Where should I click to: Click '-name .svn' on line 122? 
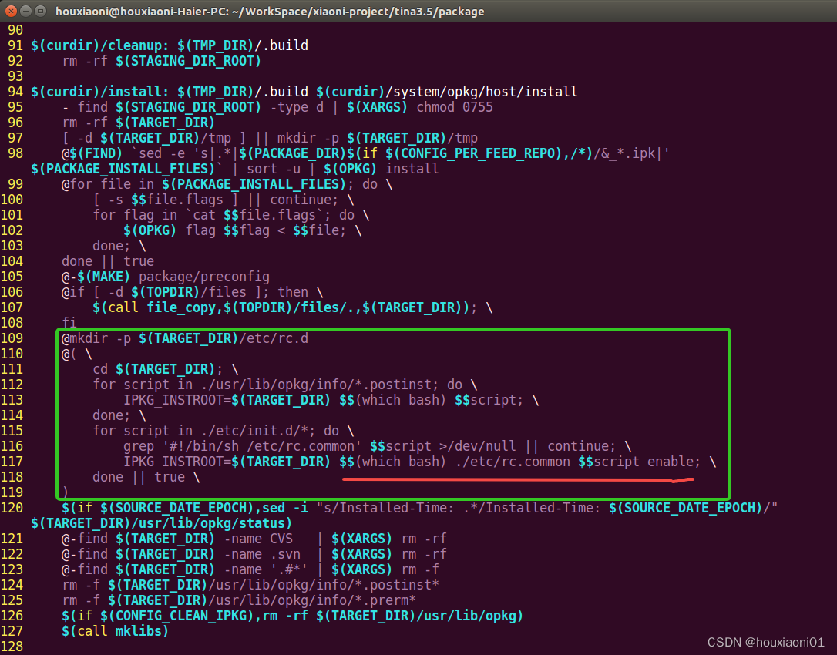pos(262,555)
